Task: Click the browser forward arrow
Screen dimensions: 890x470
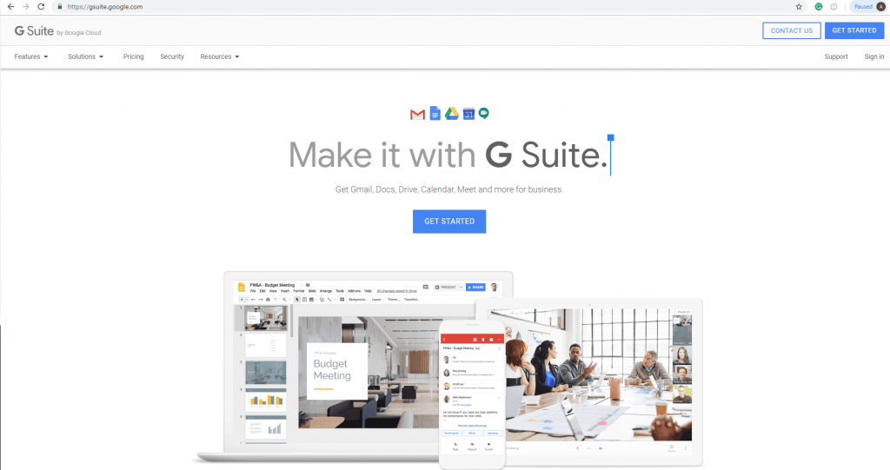Action: [25, 7]
